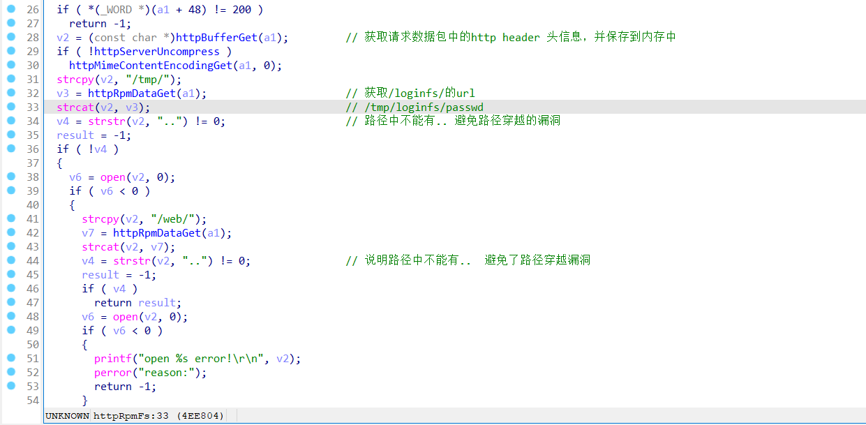Viewport: 866px width, 425px height.
Task: Toggle breakpoint dot on line 38
Action: 10,177
